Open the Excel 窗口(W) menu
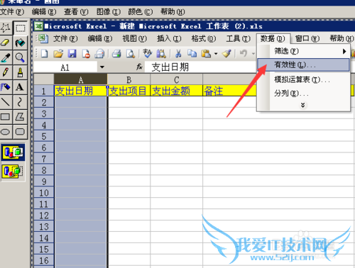Image resolution: width=355 pixels, height=268 pixels. click(x=307, y=38)
